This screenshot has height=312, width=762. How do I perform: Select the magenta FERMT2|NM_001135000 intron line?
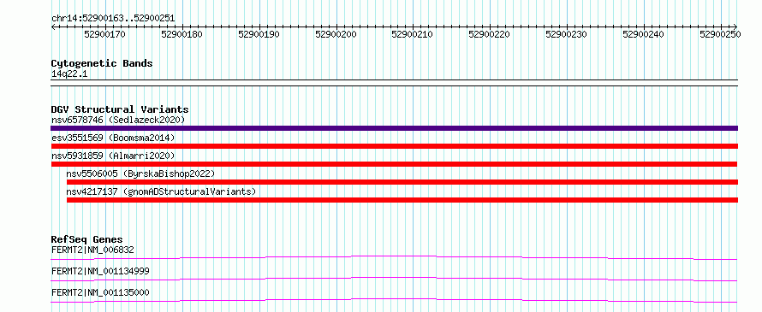tap(394, 300)
